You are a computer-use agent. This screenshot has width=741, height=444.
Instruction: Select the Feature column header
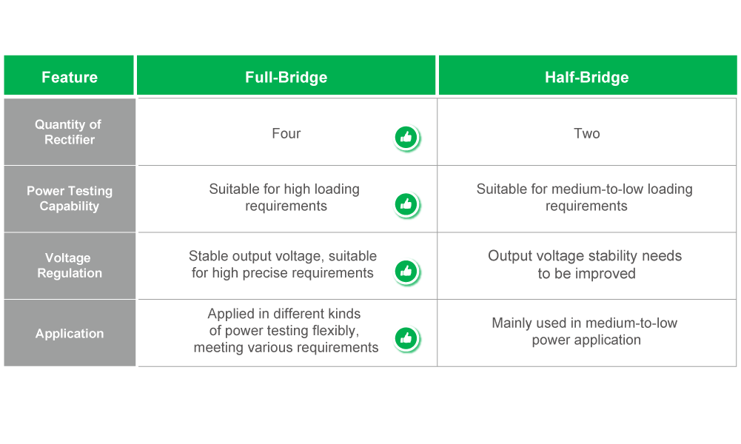pos(69,75)
